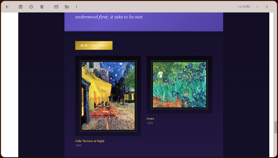This screenshot has width=278, height=158.
Task: Go back to the inbox
Action: [7, 7]
